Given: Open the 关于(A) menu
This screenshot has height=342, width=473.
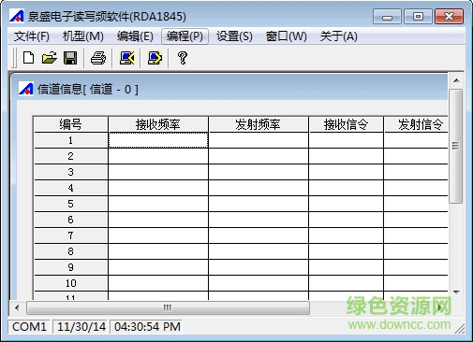Looking at the screenshot, I should (338, 36).
